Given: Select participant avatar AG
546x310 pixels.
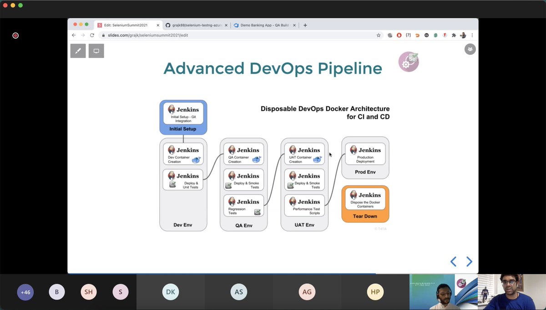Looking at the screenshot, I should coord(307,292).
